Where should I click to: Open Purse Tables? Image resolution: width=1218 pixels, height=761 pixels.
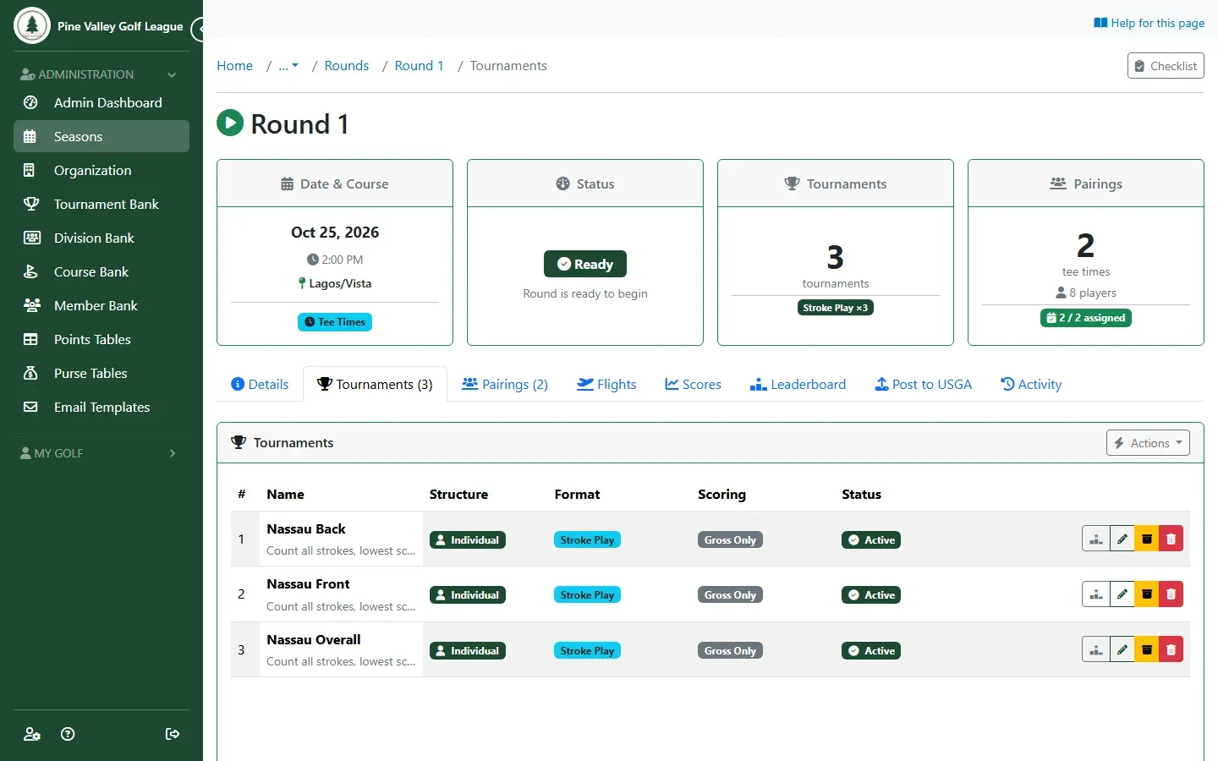[x=101, y=373]
